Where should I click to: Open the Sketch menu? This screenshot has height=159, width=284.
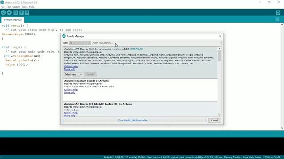click(x=16, y=7)
